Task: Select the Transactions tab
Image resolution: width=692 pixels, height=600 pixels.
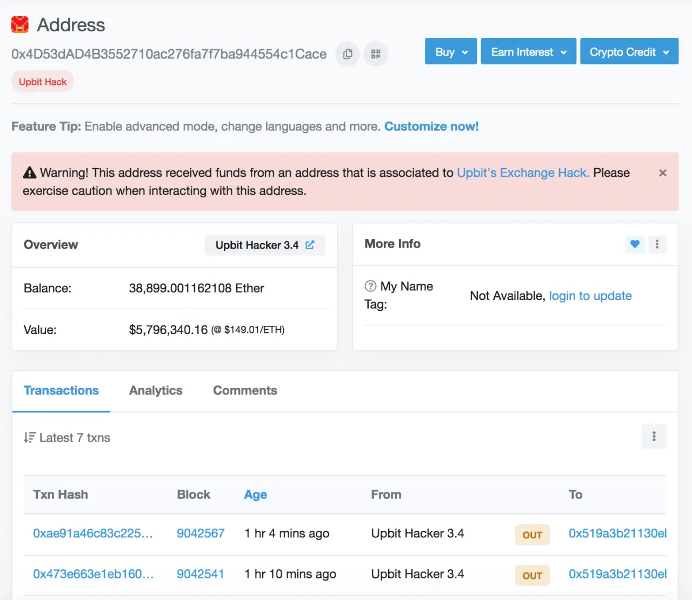Action: 61,390
